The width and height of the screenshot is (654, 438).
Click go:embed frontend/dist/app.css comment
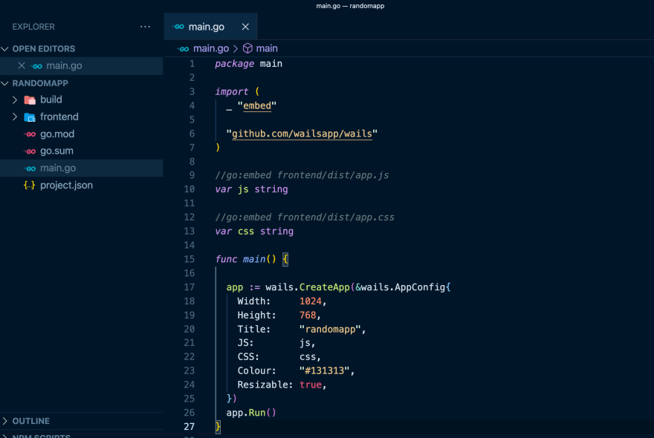(305, 218)
